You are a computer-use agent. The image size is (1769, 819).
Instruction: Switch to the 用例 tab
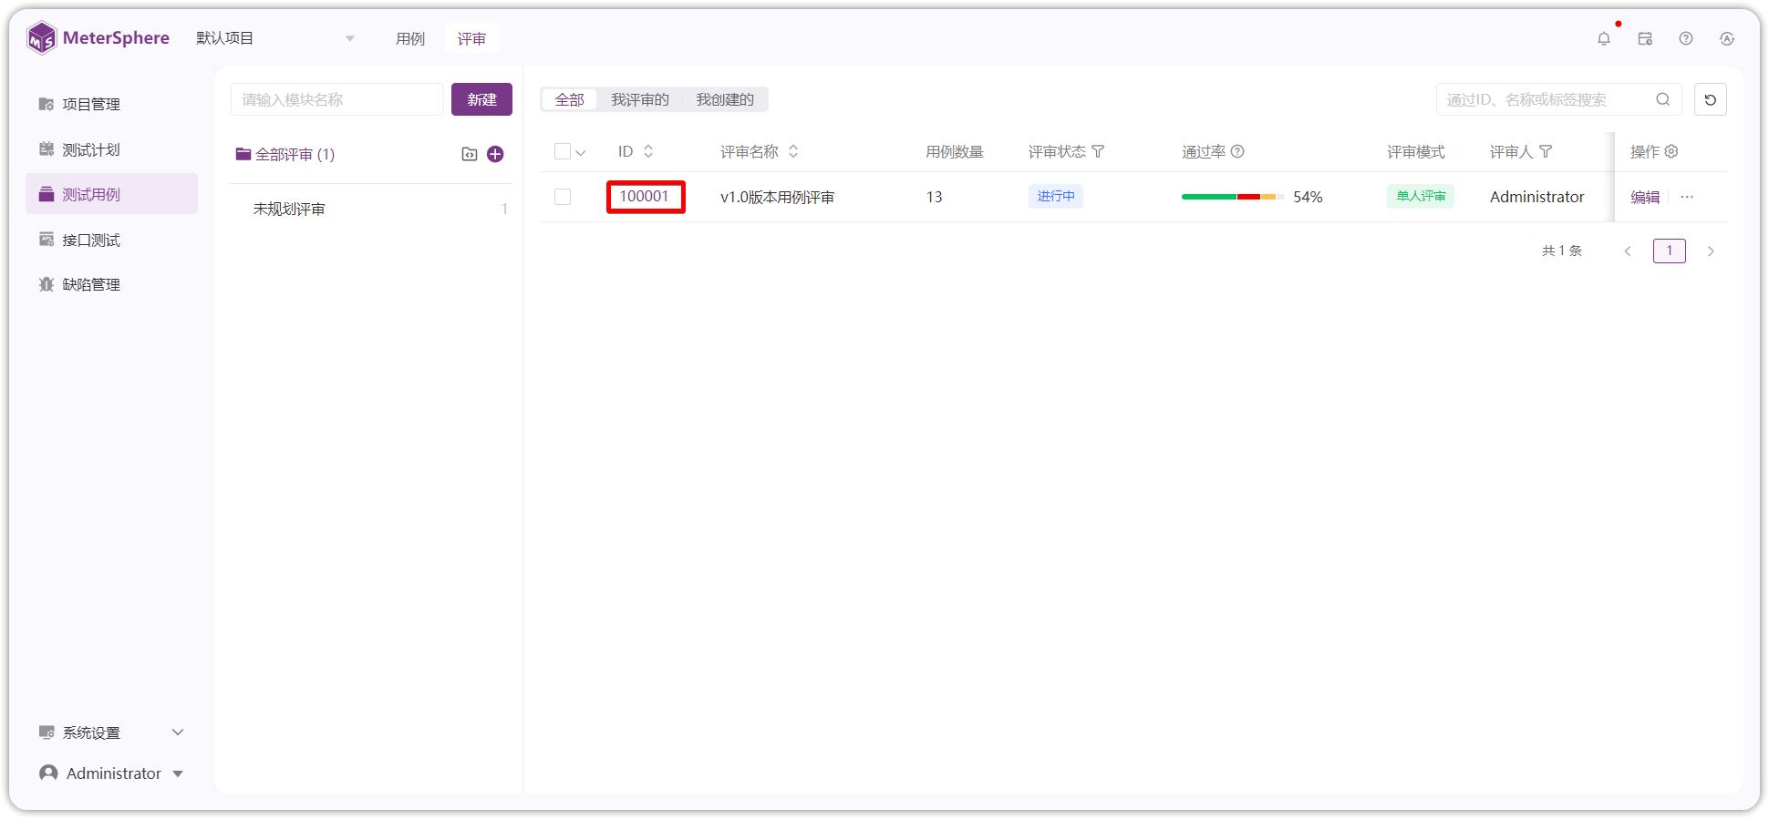pyautogui.click(x=410, y=38)
